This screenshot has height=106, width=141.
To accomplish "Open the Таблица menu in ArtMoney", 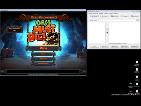I will 90,14.
